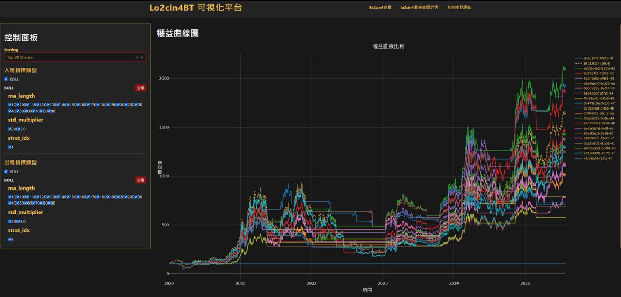
Task: Uncheck ma_length 190 in the 出場 section
Action: [108, 197]
